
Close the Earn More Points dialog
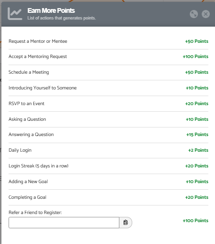click(x=205, y=14)
